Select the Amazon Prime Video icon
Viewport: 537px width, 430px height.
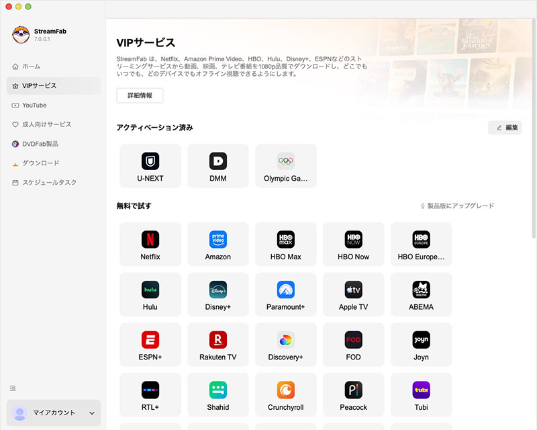click(x=217, y=240)
